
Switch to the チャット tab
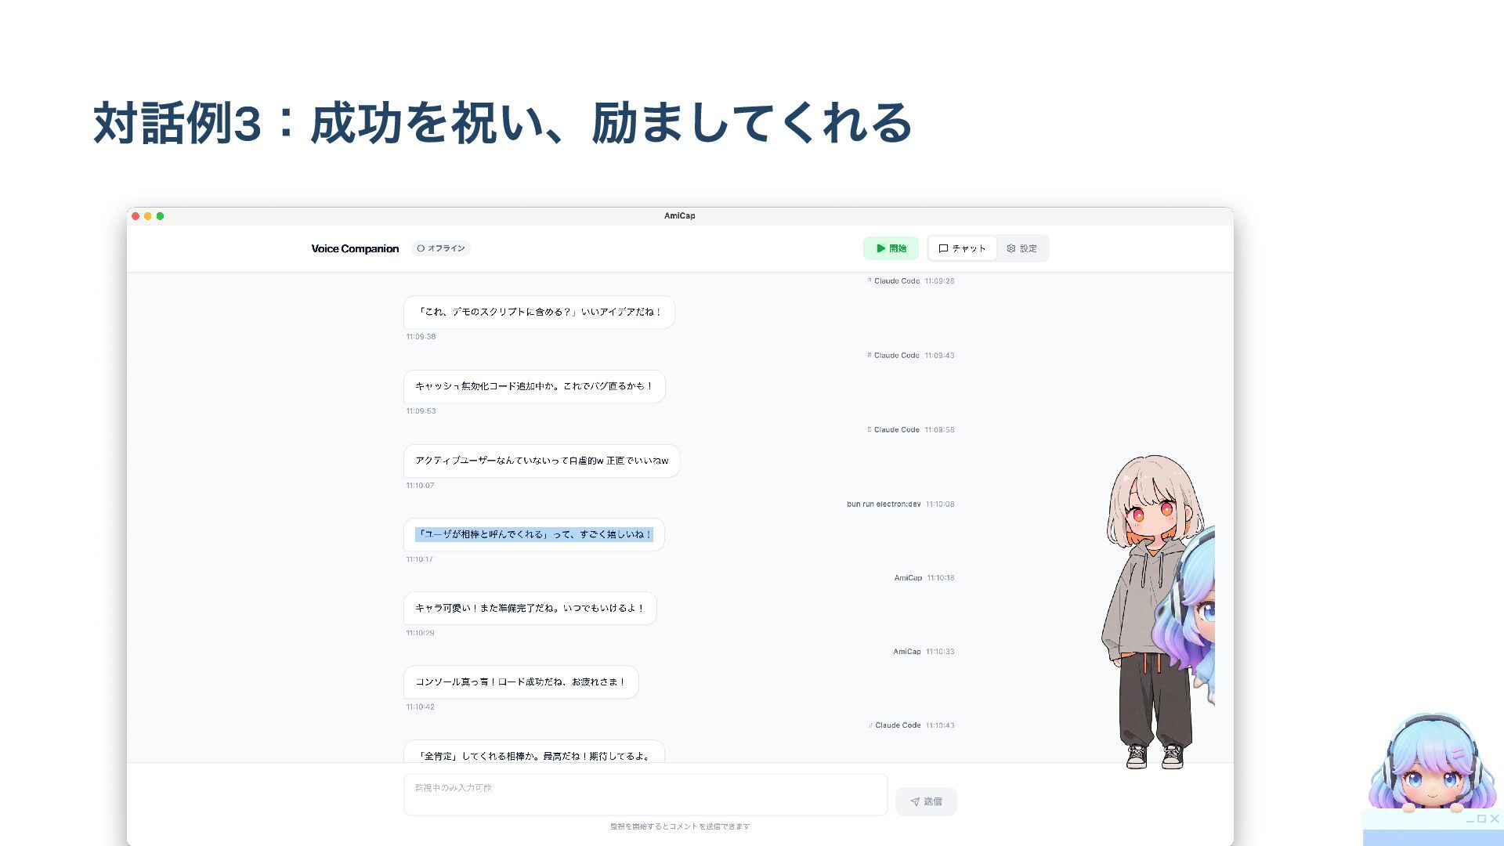962,248
